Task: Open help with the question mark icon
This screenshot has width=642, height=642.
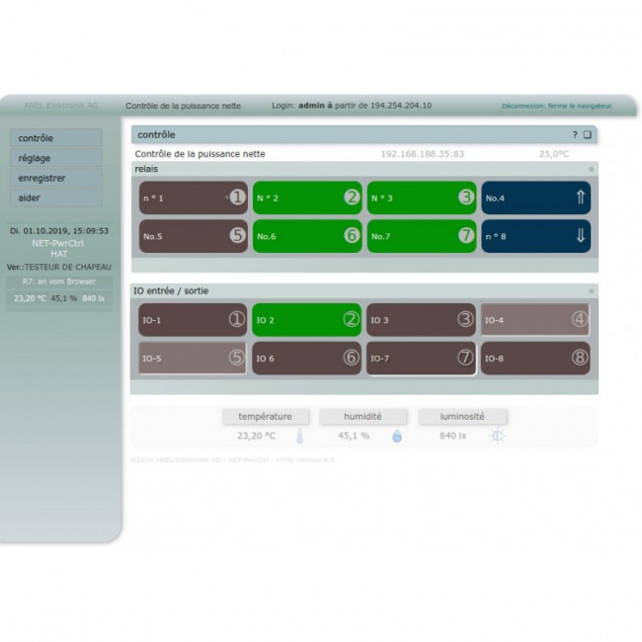Action: point(575,134)
